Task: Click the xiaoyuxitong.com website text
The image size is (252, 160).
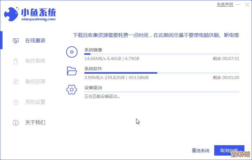Action: 38,19
